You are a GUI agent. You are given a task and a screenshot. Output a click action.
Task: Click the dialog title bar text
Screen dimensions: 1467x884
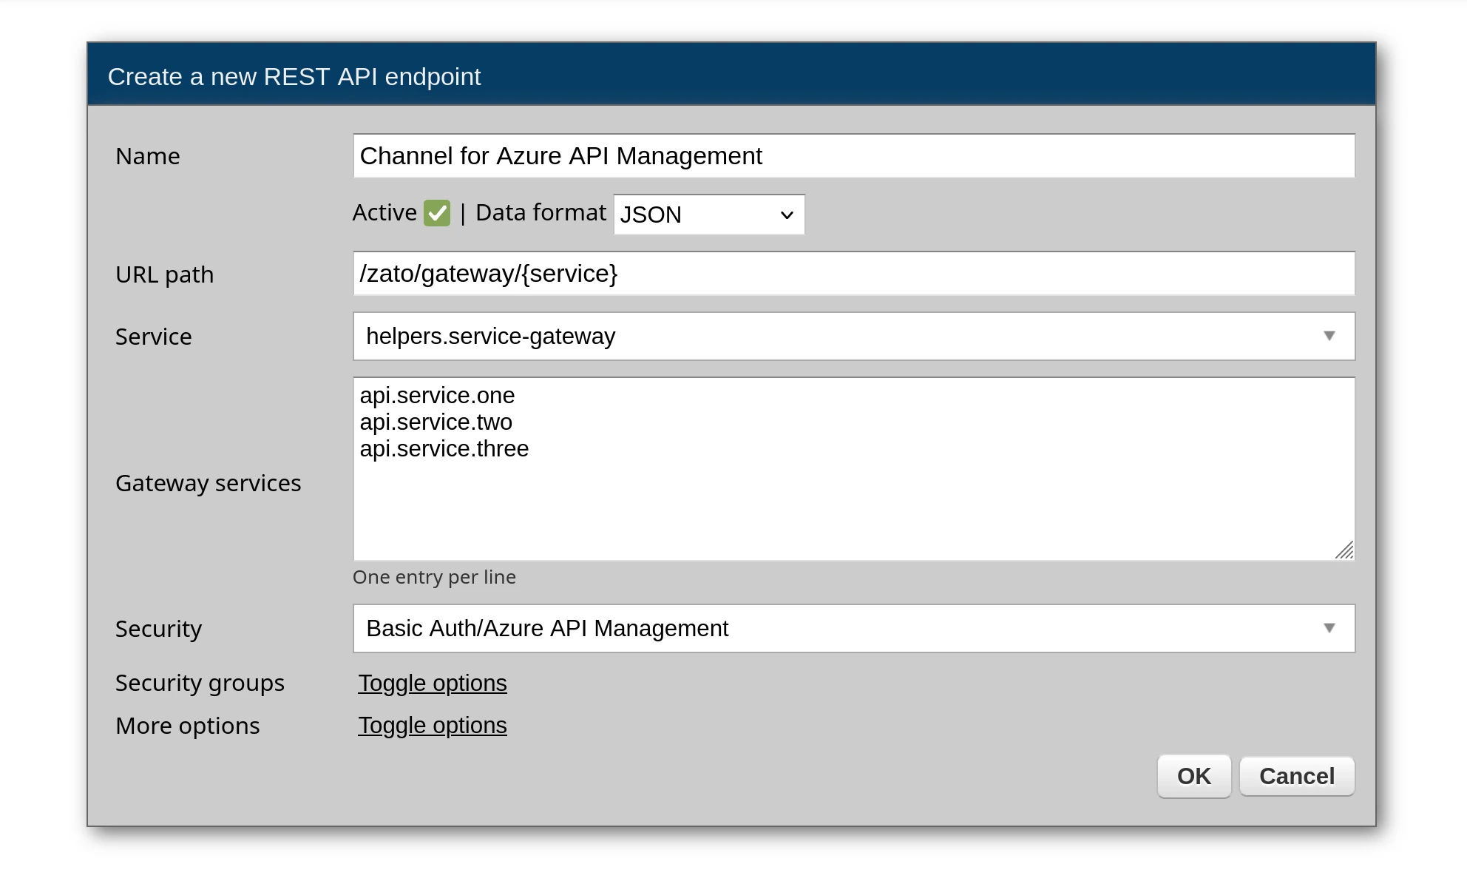[294, 76]
